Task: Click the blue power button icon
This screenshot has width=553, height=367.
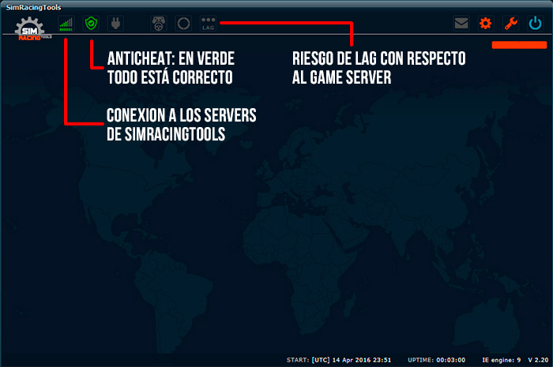Action: [x=536, y=24]
